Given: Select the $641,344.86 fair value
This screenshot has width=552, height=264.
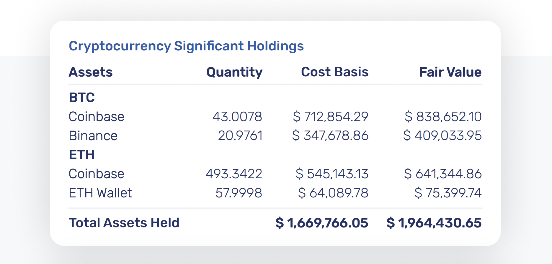Looking at the screenshot, I should point(443,174).
